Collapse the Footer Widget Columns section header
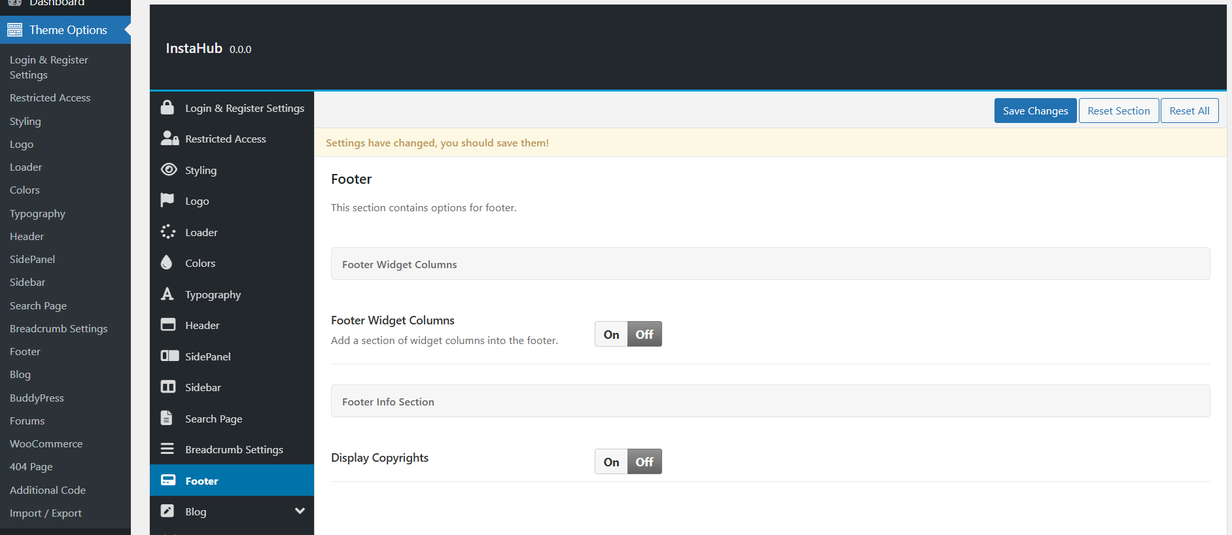Image resolution: width=1232 pixels, height=535 pixels. [770, 264]
